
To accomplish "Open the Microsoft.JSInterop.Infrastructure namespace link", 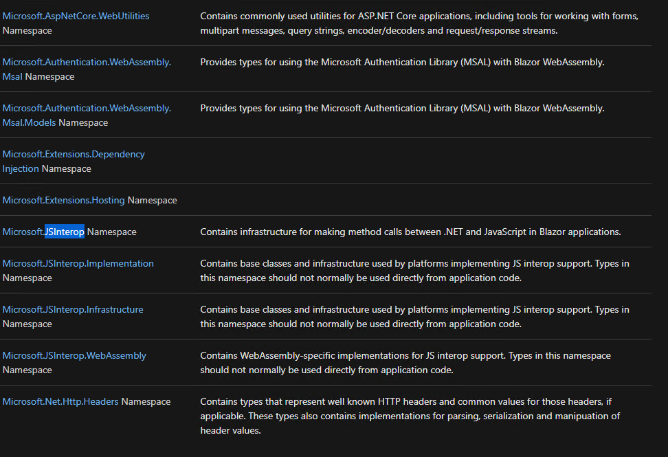I will 72,309.
